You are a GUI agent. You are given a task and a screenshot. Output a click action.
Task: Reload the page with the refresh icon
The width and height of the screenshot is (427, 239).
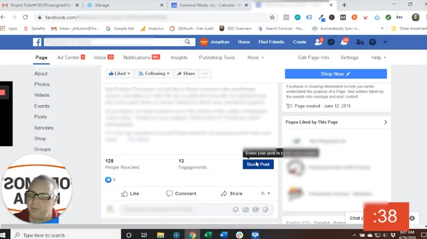(x=25, y=17)
